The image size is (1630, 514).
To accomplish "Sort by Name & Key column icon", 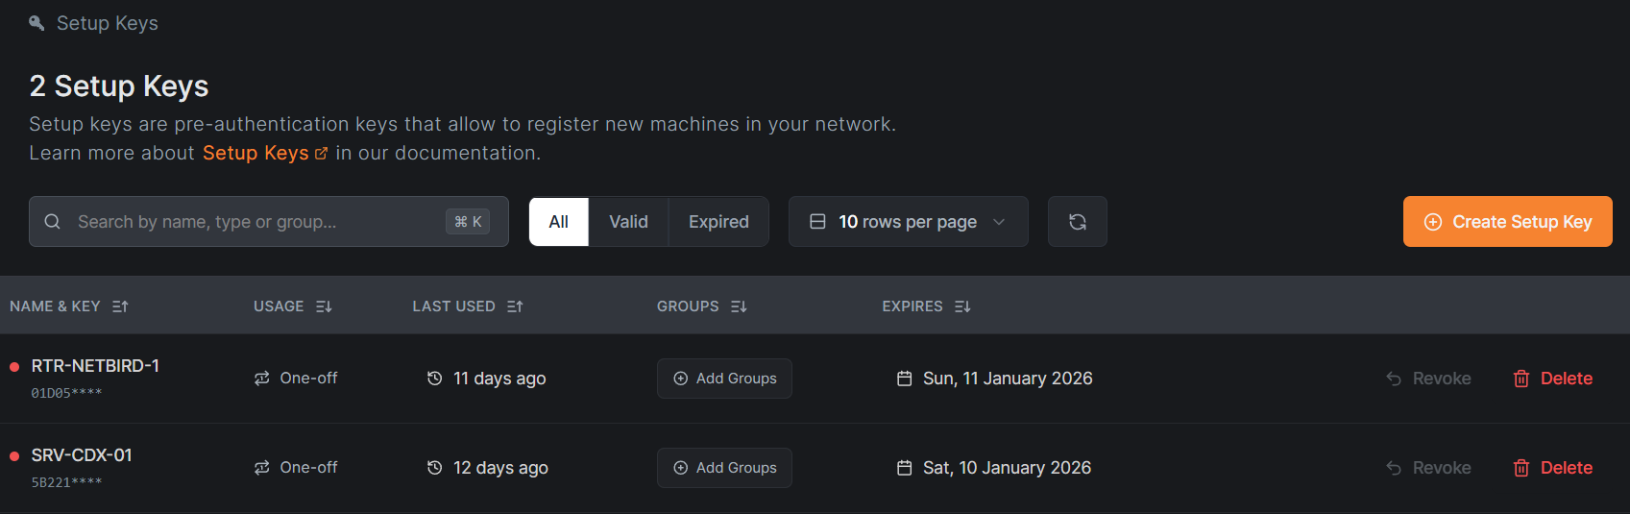I will [x=120, y=306].
